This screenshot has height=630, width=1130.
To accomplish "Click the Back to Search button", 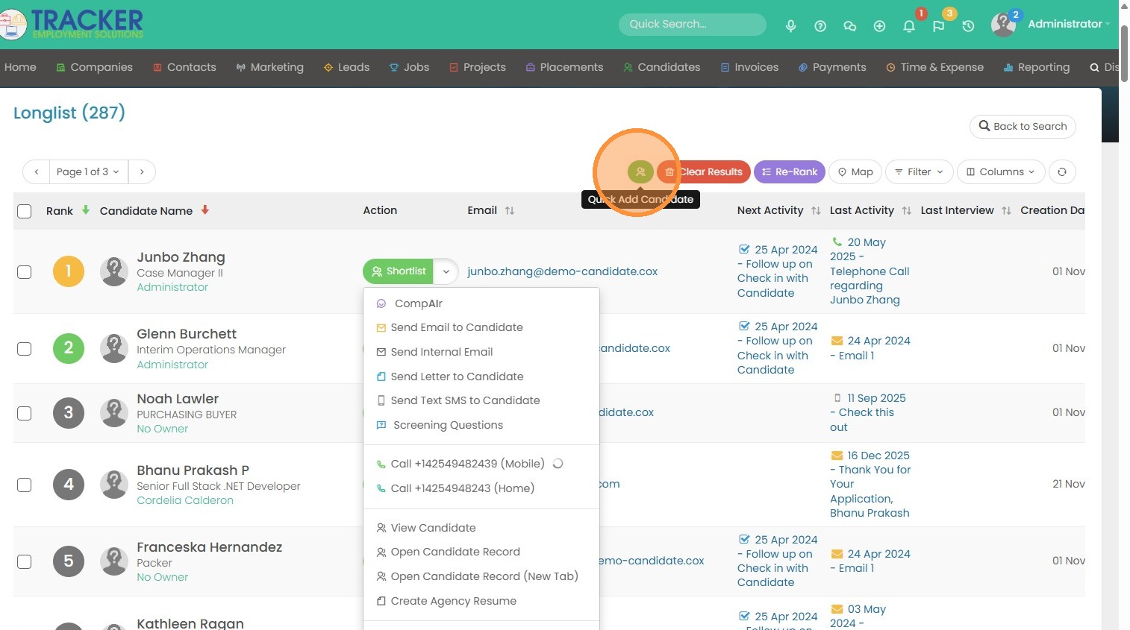I will [x=1023, y=127].
